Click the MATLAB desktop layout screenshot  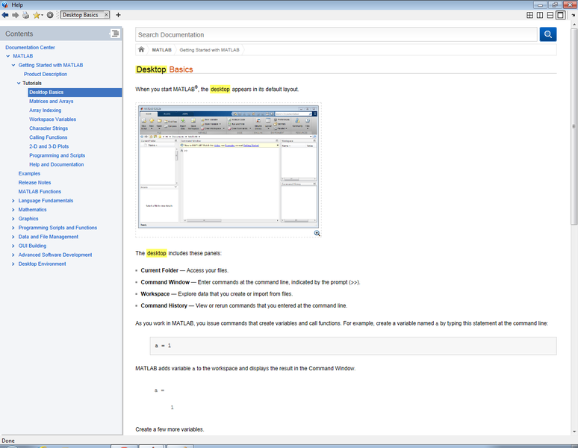229,167
